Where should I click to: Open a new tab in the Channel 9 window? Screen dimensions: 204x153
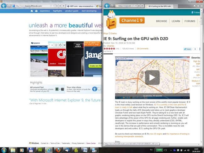(176, 6)
